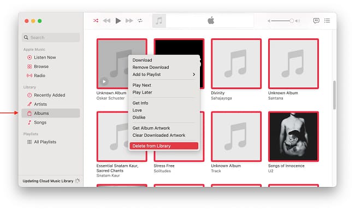This screenshot has width=355, height=211.
Task: Choose Get Album Artwork
Action: pyautogui.click(x=164, y=128)
